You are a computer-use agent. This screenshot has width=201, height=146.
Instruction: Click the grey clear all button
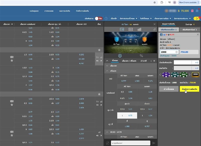(x=169, y=89)
